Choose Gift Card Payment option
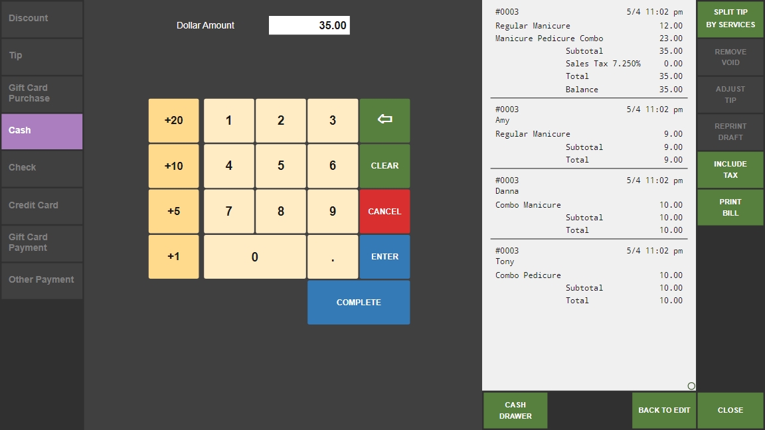This screenshot has height=430, width=765. [x=42, y=243]
